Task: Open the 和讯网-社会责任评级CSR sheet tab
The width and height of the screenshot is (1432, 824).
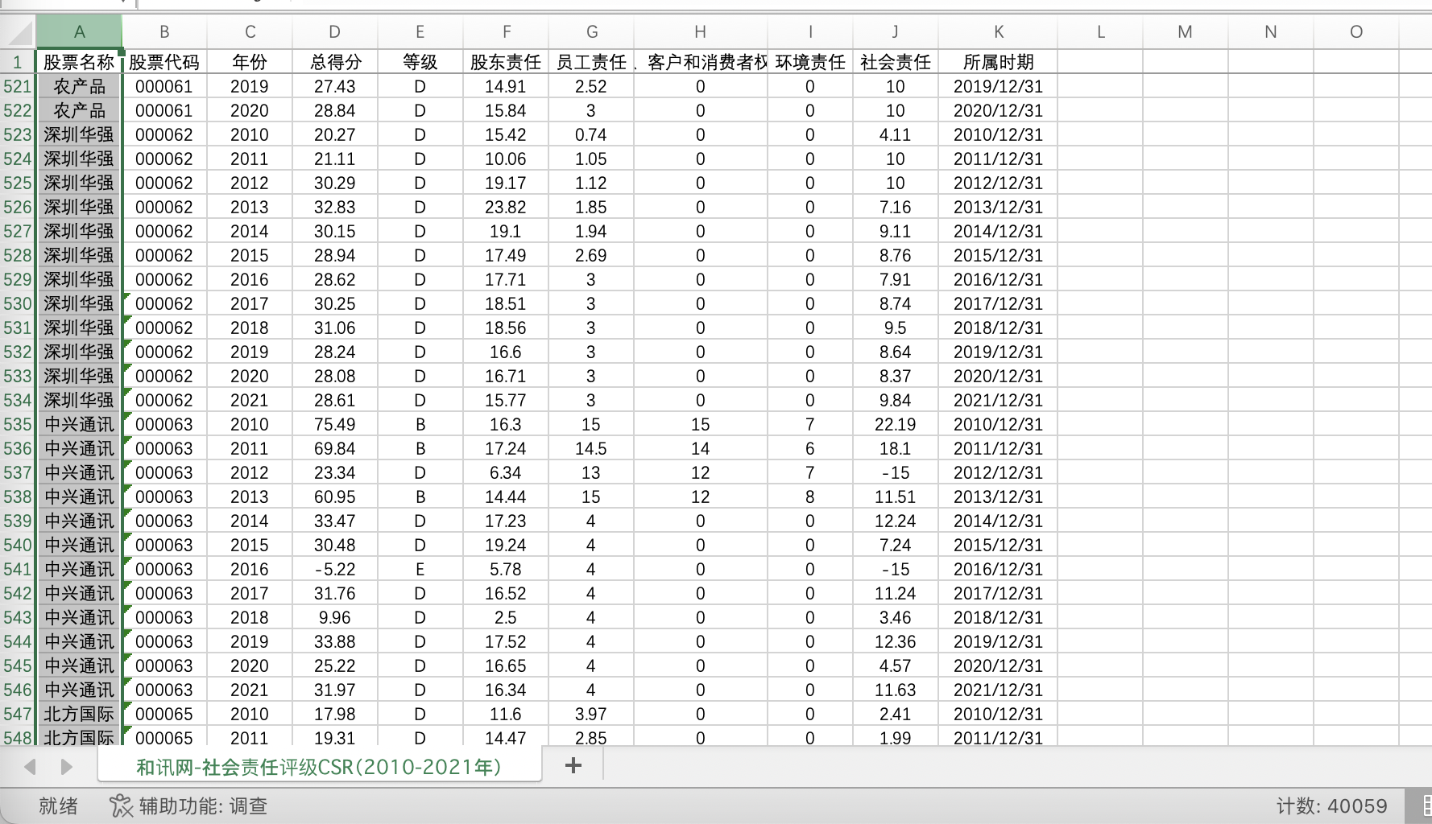Action: pos(319,767)
